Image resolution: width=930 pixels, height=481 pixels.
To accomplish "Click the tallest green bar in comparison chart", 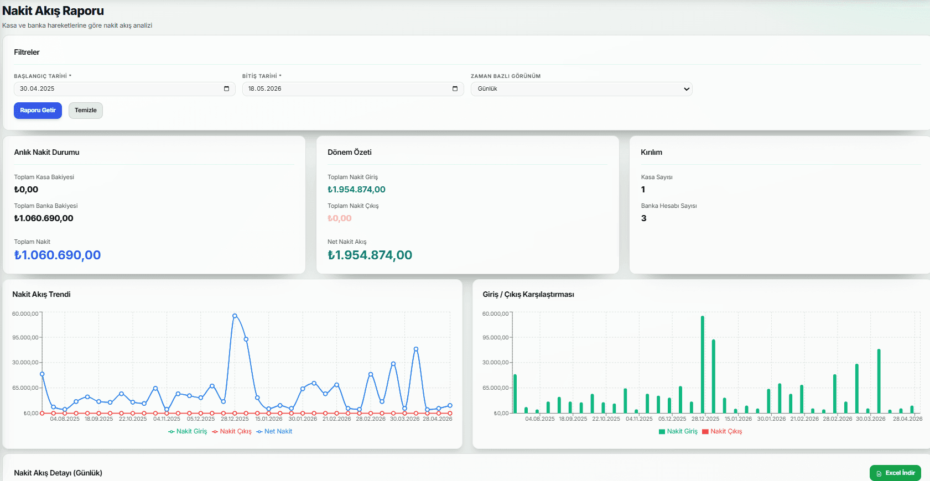I will click(x=702, y=364).
